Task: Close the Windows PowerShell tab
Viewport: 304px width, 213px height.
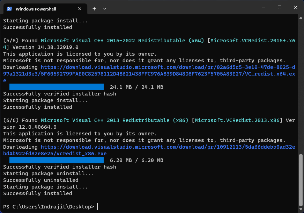Action: pos(80,9)
